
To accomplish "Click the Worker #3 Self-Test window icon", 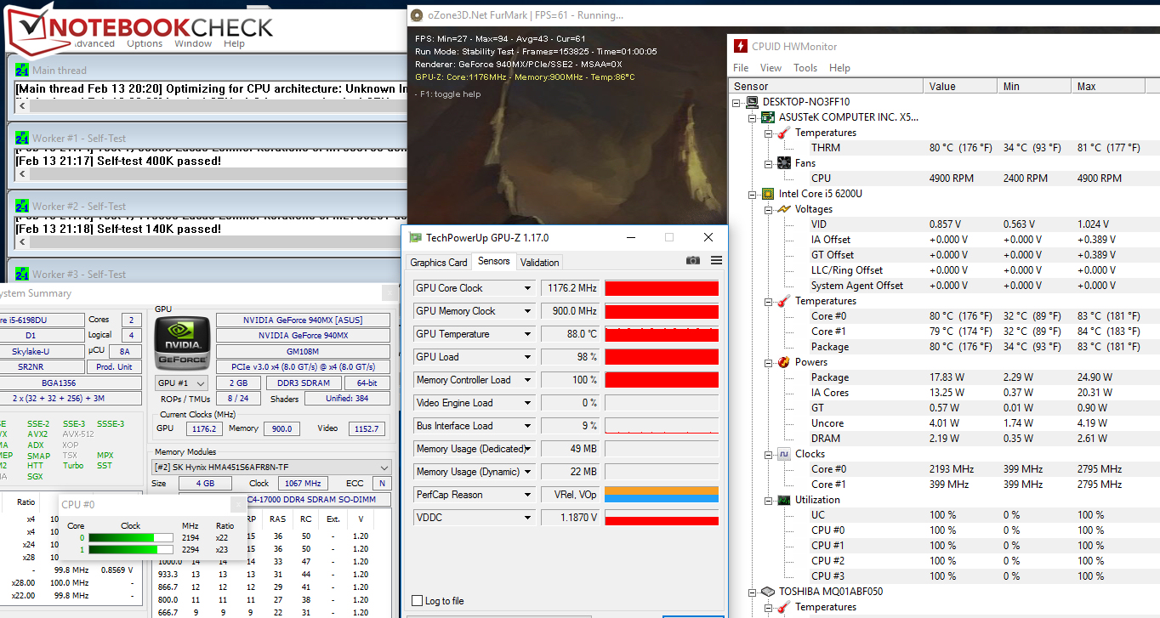I will pyautogui.click(x=22, y=275).
